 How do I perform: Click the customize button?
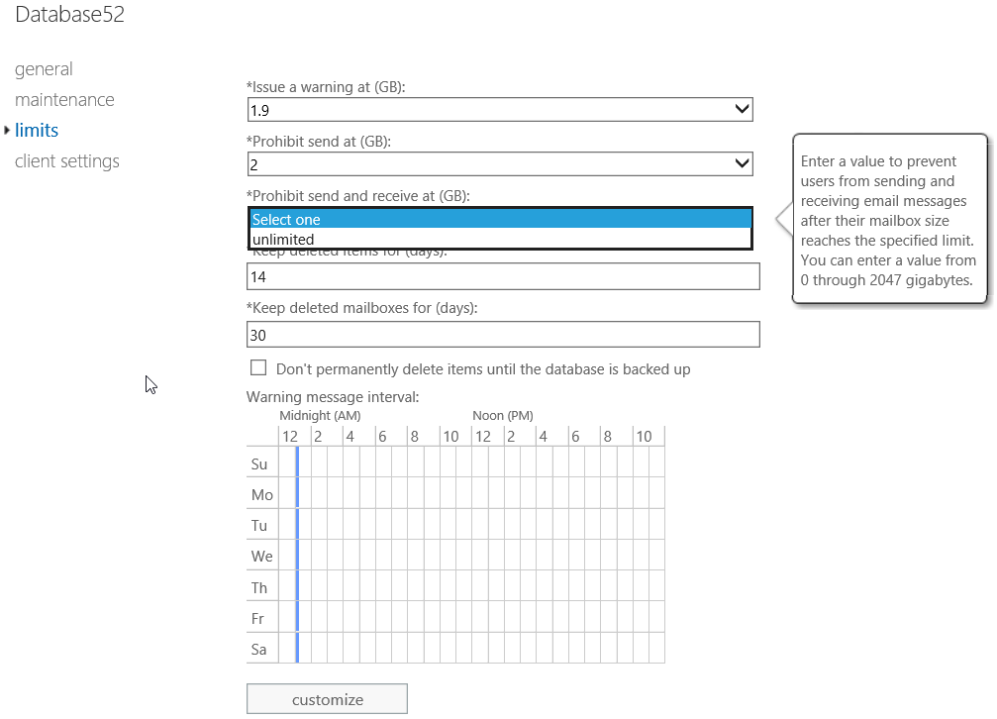(x=327, y=698)
